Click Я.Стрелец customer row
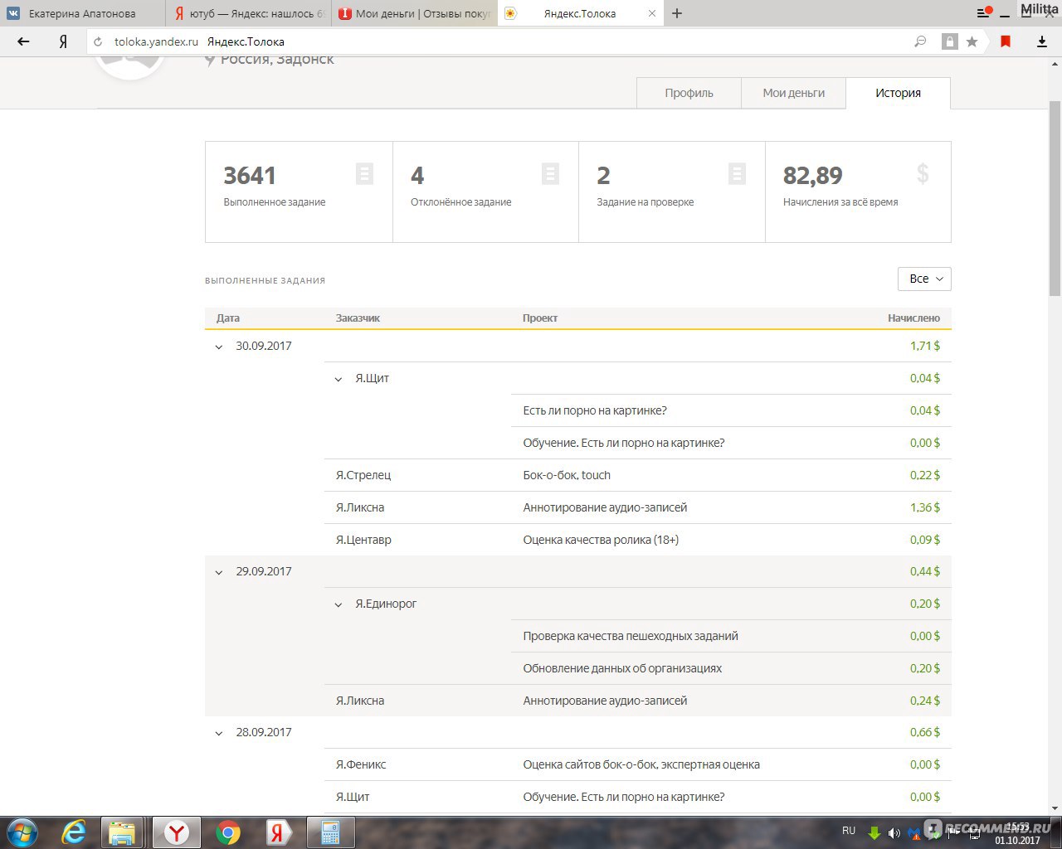The height and width of the screenshot is (849, 1062). pos(363,475)
